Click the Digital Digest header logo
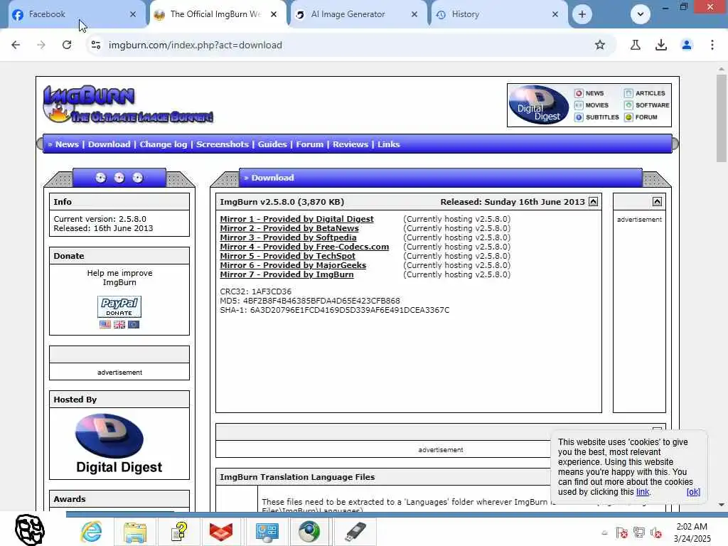Screen dimensions: 728x546 tap(539, 105)
